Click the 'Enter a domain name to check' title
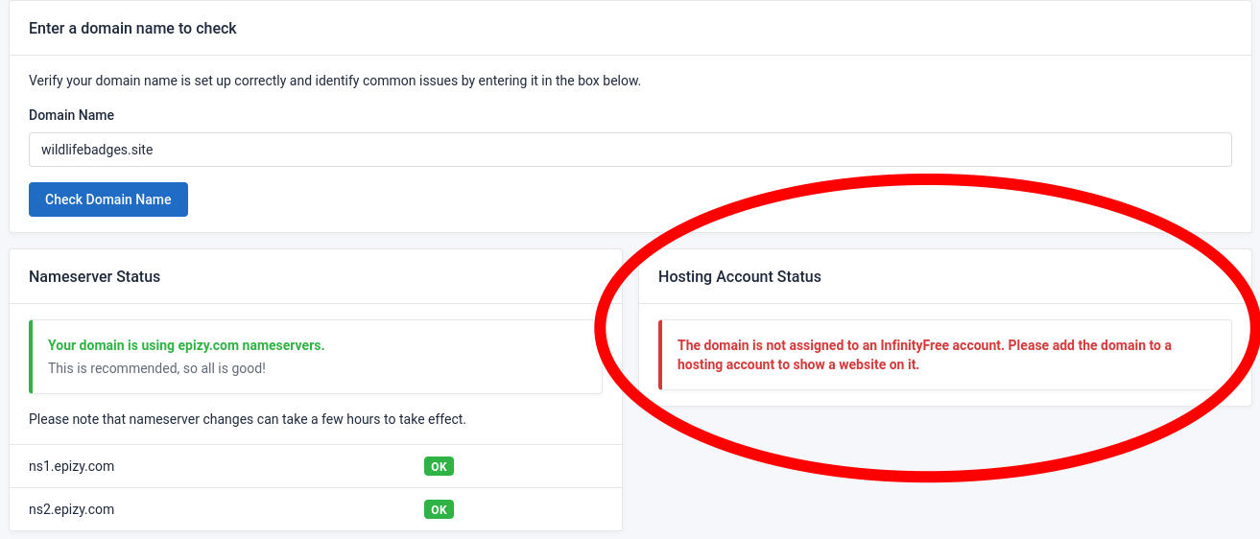The width and height of the screenshot is (1260, 539). coord(132,28)
